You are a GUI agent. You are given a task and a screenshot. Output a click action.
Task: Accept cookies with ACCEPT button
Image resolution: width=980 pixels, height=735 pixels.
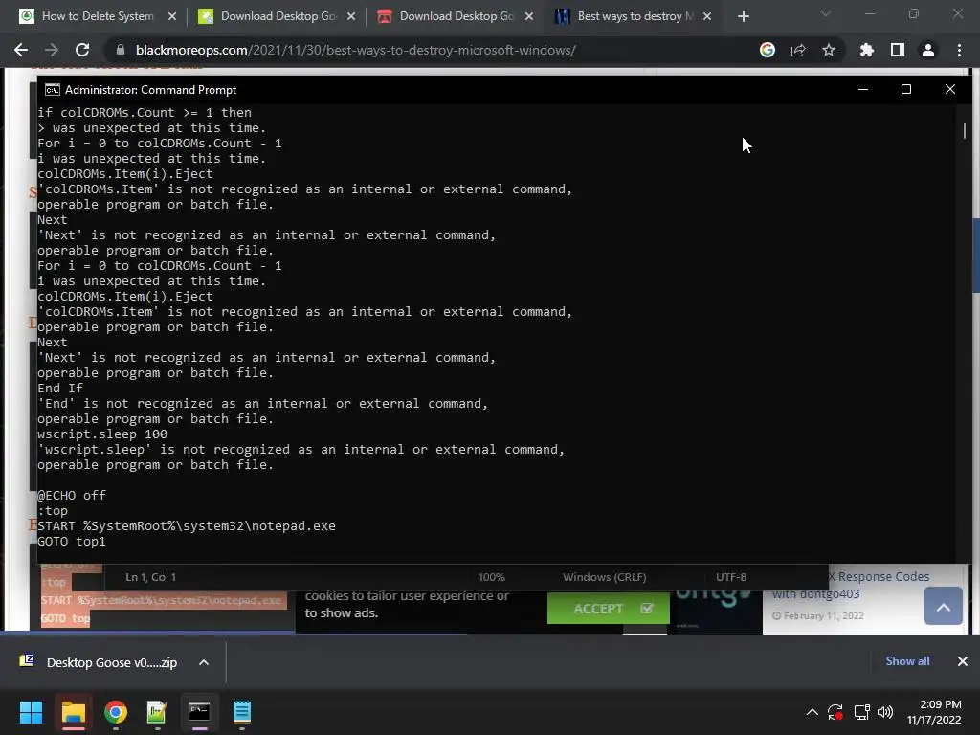tap(608, 608)
